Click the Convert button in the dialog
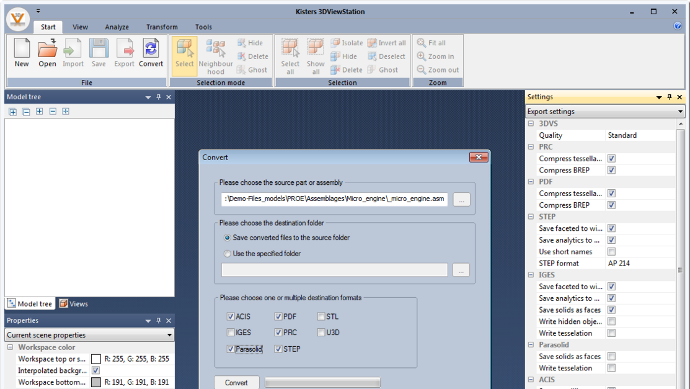 (x=236, y=382)
